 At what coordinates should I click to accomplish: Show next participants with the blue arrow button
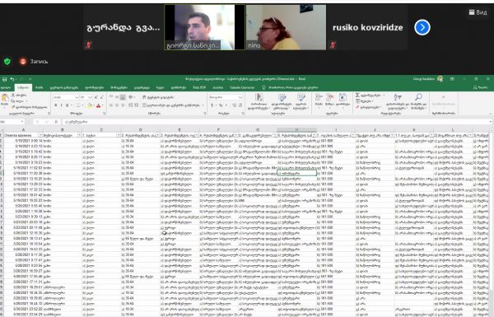(422, 27)
